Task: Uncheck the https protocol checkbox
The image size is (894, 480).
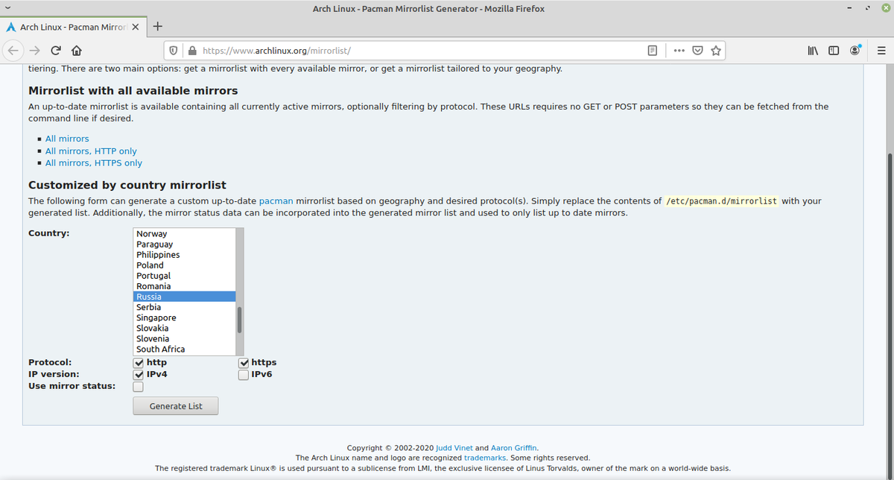Action: [244, 363]
